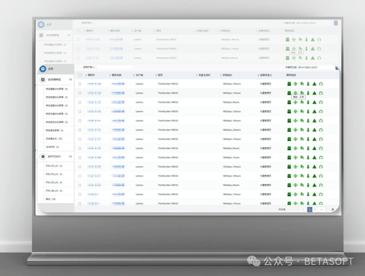Tick the checkbox for the 1694days,19hours row
The image size is (365, 276).
coord(80,121)
